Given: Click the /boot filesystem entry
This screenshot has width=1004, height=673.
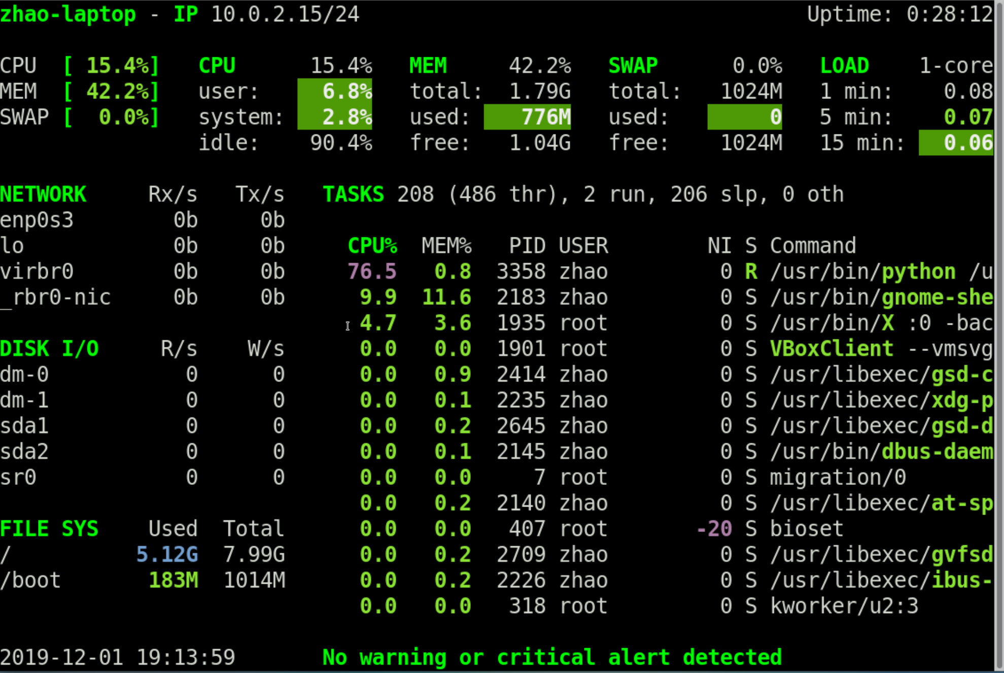Looking at the screenshot, I should point(30,580).
